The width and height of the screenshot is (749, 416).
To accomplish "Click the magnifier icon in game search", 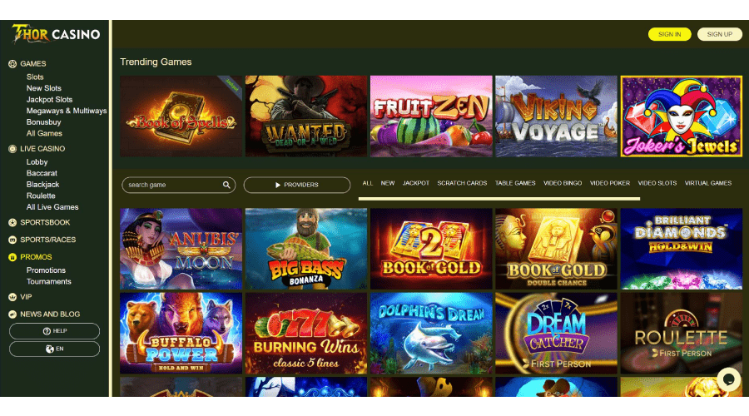I will coord(226,185).
